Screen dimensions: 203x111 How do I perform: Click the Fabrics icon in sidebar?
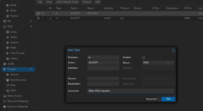click(8, 58)
